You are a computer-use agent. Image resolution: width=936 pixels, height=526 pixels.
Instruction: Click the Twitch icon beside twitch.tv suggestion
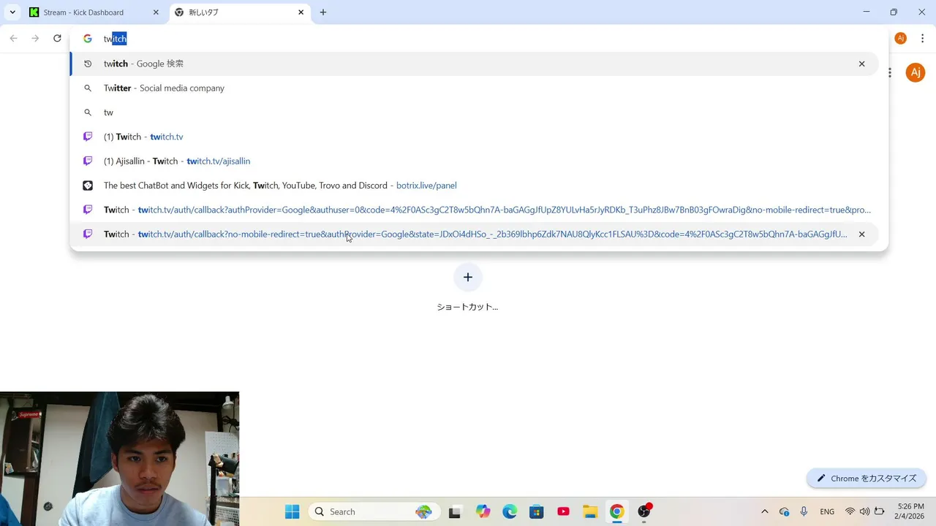point(88,137)
